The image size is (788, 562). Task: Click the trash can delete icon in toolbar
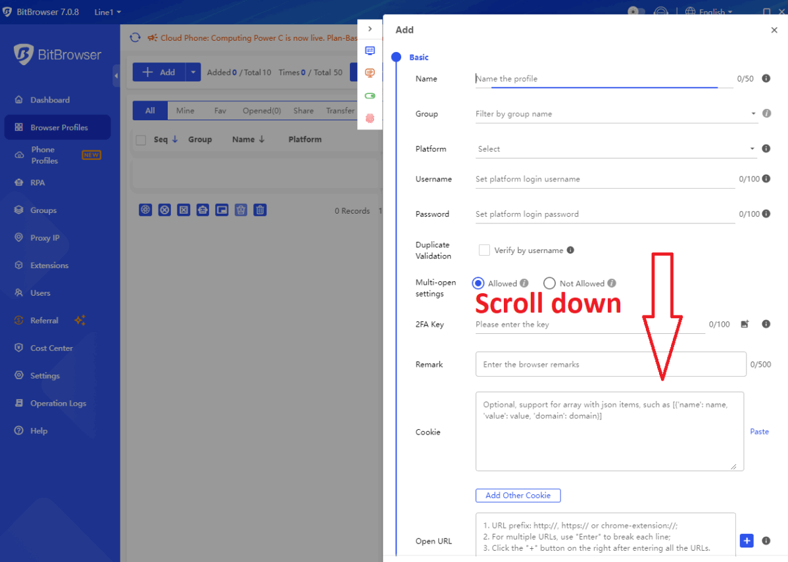[x=260, y=210]
